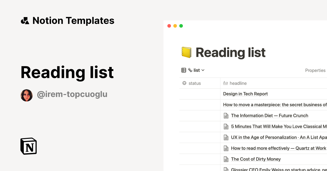The width and height of the screenshot is (327, 171).
Task: Click the green maximize window button
Action: (x=181, y=26)
